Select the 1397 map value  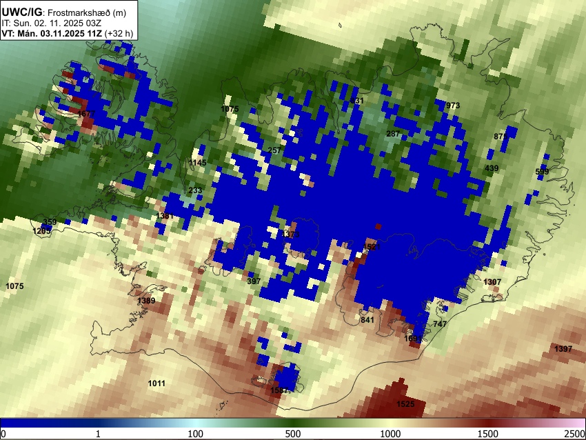pyautogui.click(x=563, y=349)
